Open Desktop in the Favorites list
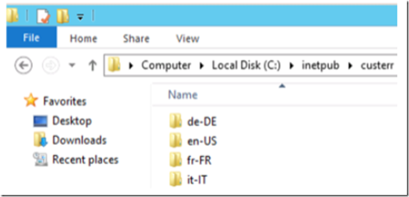 point(72,121)
